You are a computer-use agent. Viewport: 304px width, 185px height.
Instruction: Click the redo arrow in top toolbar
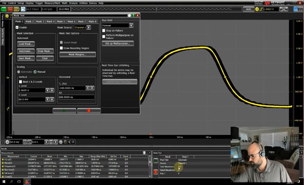point(286,9)
